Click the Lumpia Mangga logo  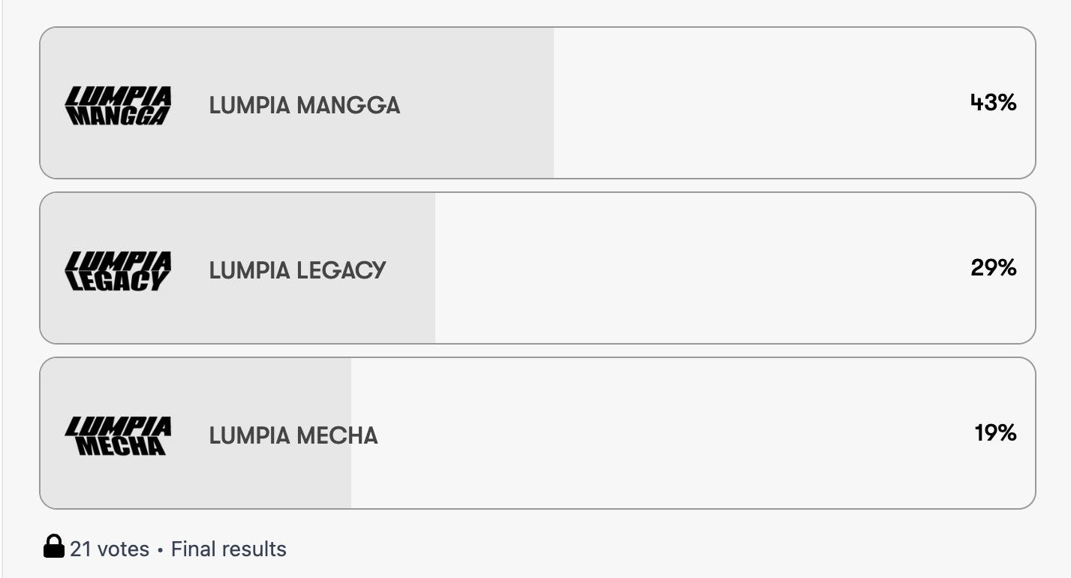pyautogui.click(x=118, y=105)
